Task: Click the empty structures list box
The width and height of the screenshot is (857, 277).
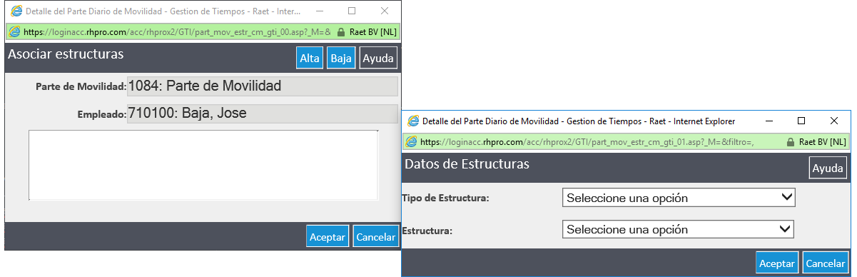Action: (x=203, y=165)
